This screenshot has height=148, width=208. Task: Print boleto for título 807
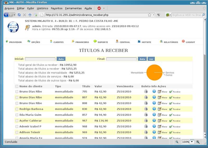point(146,97)
